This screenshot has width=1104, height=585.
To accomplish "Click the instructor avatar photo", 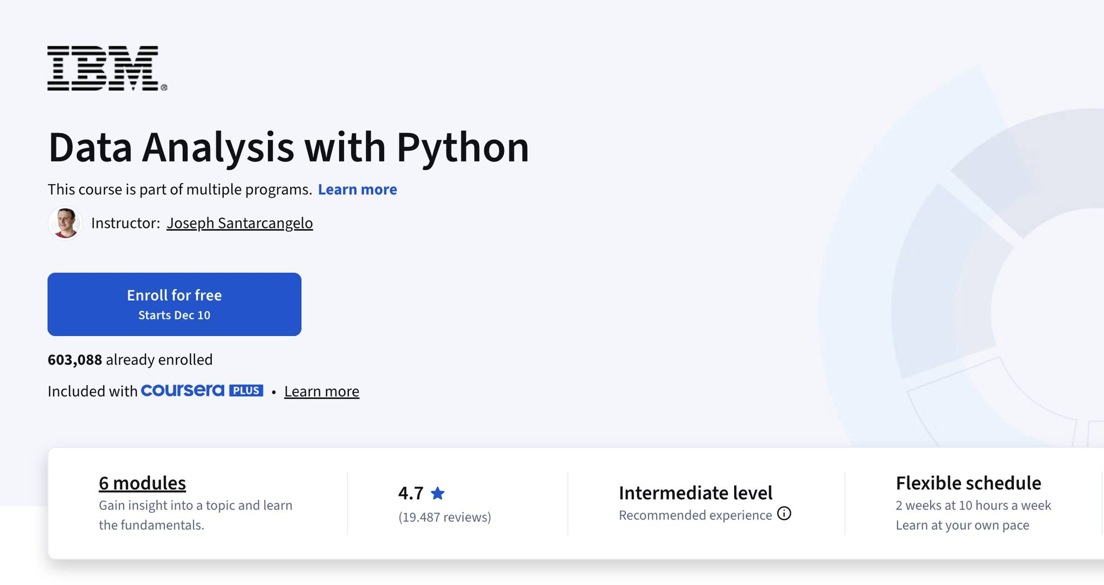I will pyautogui.click(x=65, y=223).
